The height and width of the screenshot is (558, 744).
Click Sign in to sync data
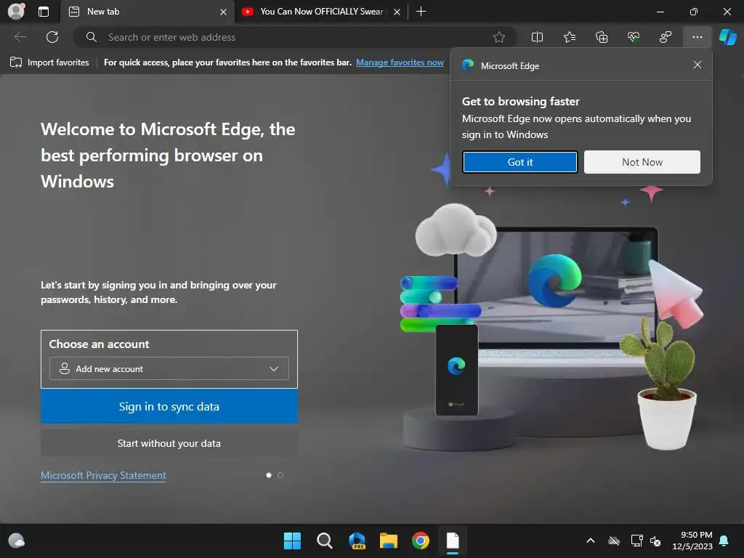(x=169, y=407)
